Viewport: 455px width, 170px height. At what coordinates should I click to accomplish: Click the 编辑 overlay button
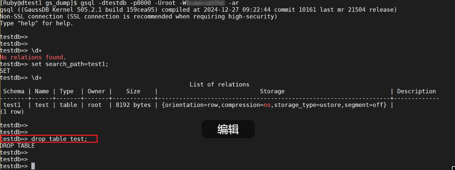pos(228,129)
